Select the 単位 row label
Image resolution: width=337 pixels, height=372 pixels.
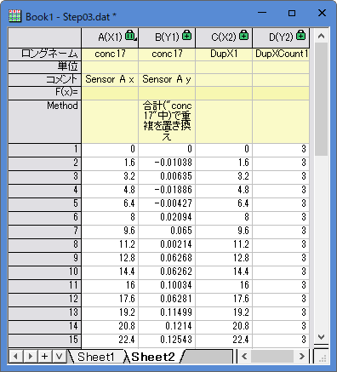coord(45,67)
